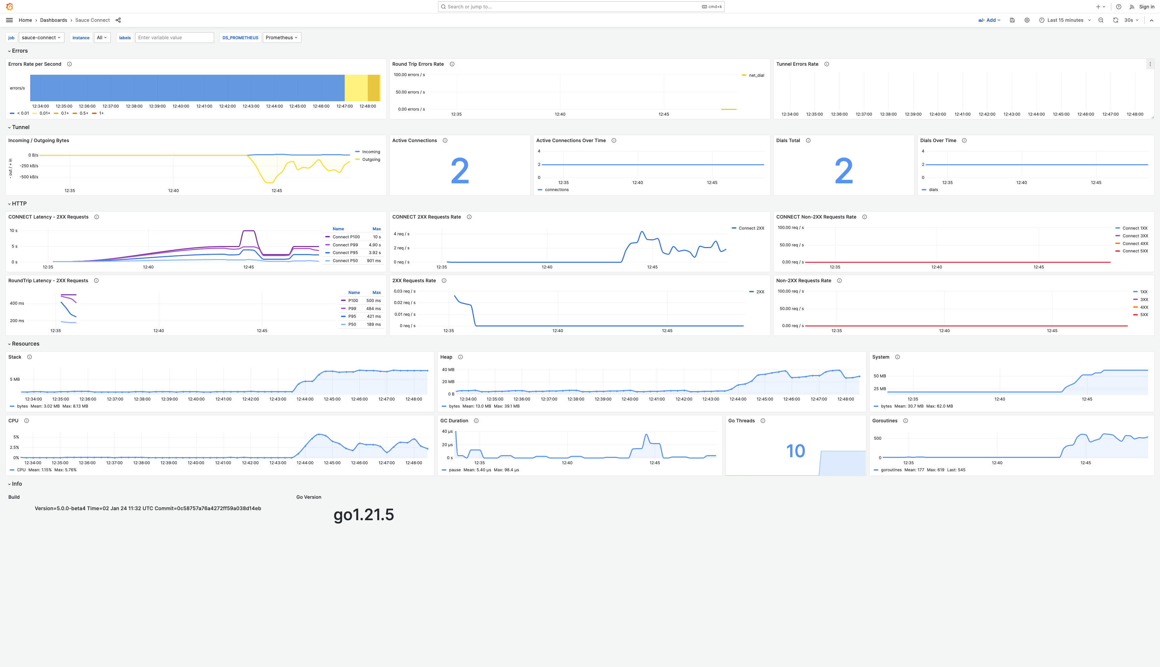Click the zoom out time range icon
Screen dimensions: 1160x667
tap(1101, 20)
